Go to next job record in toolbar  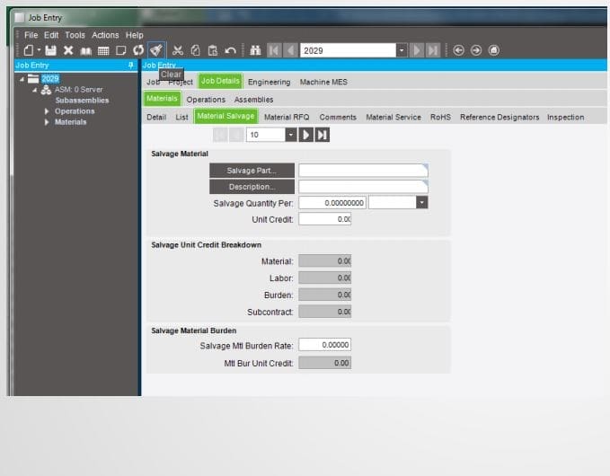pos(417,50)
